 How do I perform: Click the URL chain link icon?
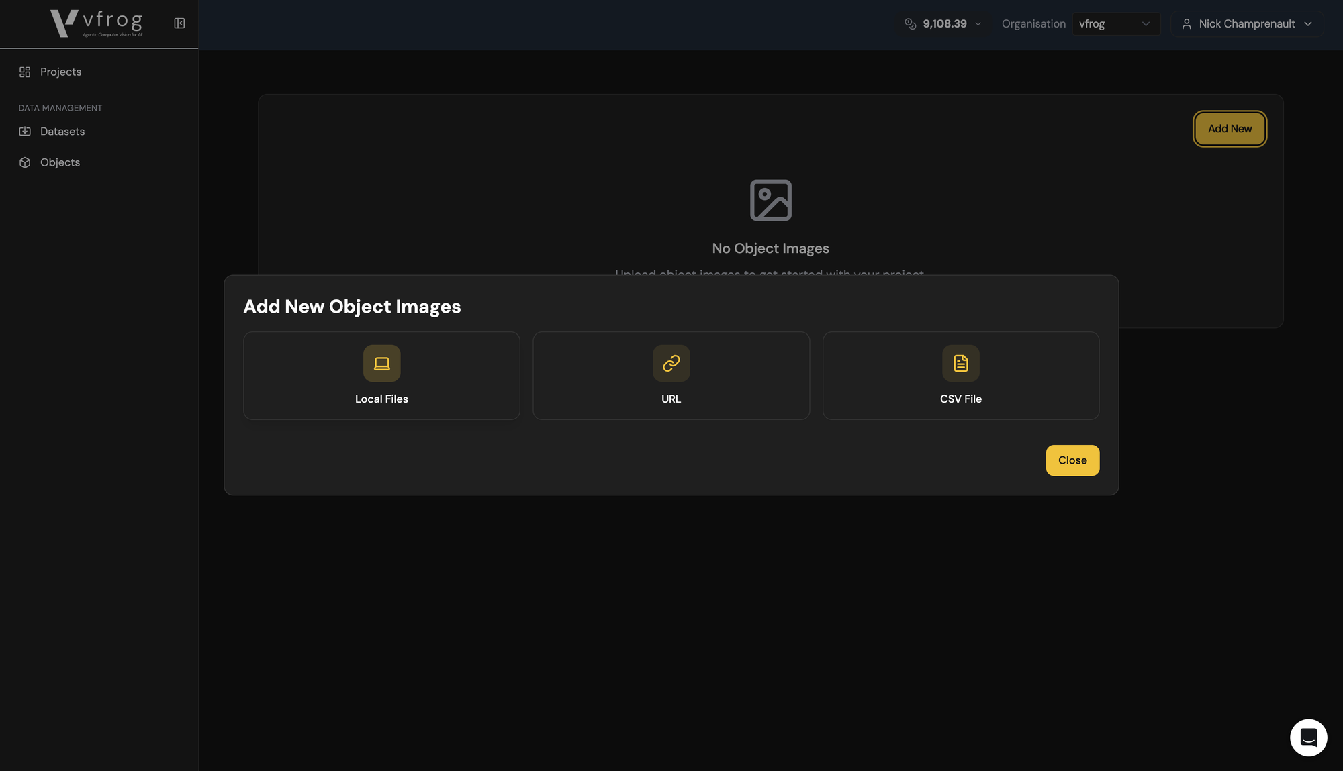[671, 363]
